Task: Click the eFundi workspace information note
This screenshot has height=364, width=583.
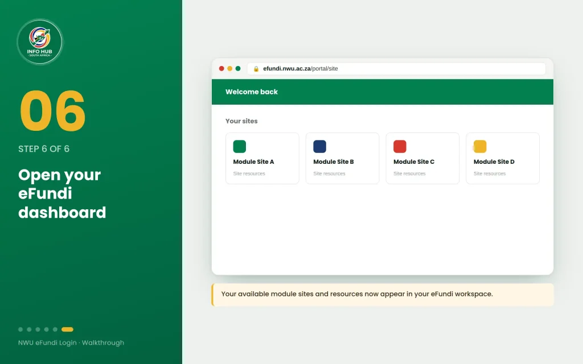Action: click(x=383, y=295)
